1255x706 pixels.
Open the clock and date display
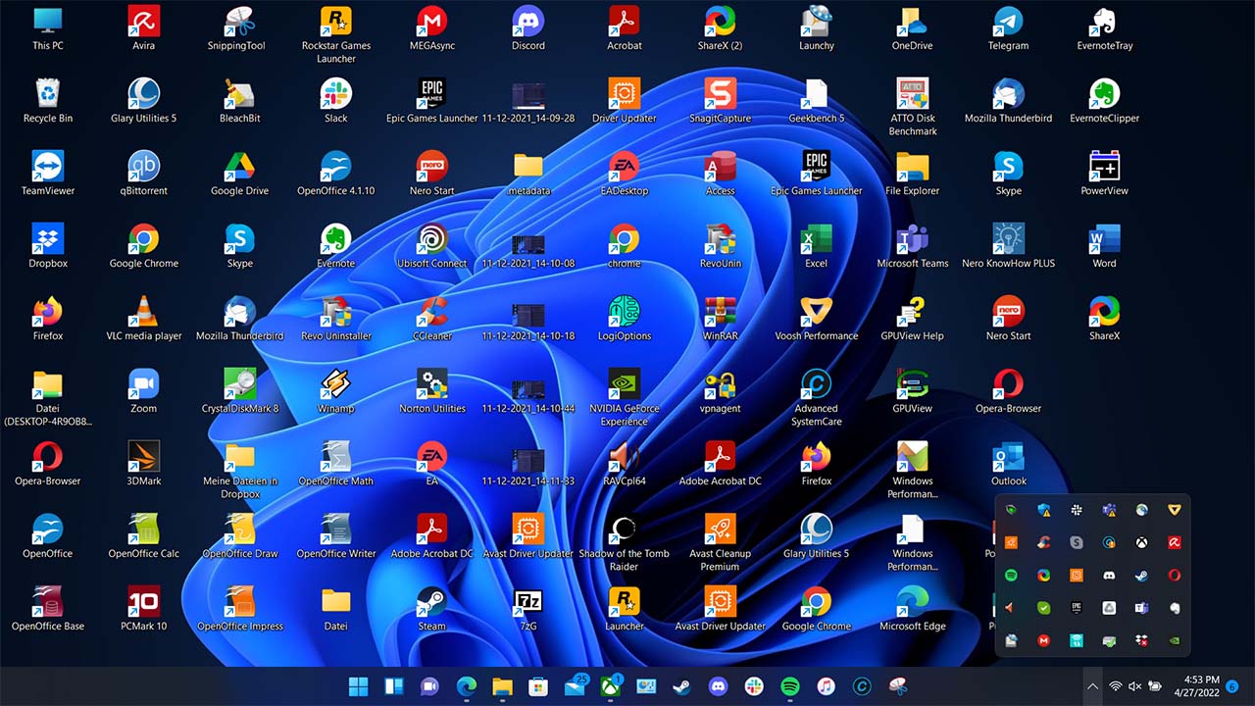tap(1201, 685)
